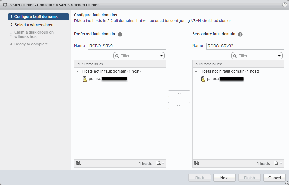The width and height of the screenshot is (289, 185).
Task: Go to step 1 Configure fault domains
Action: [x=36, y=17]
